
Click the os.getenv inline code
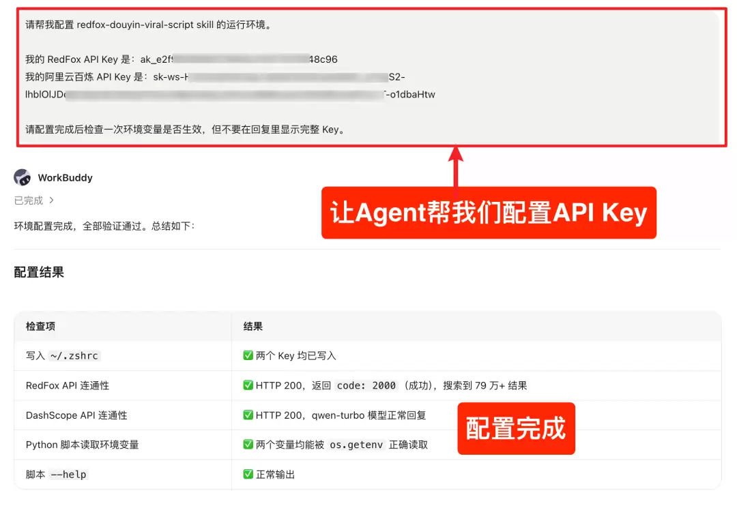point(356,445)
